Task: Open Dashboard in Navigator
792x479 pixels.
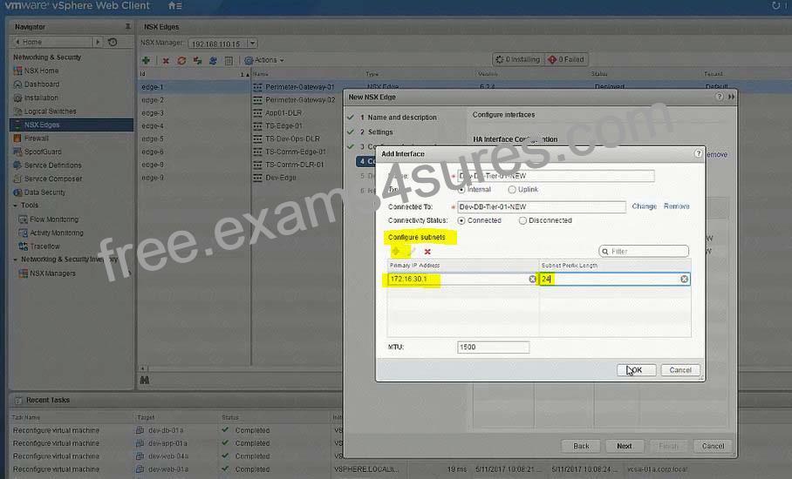Action: pyautogui.click(x=41, y=84)
